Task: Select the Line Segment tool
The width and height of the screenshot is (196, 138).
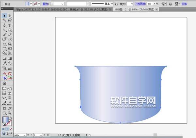Action: 4,30
